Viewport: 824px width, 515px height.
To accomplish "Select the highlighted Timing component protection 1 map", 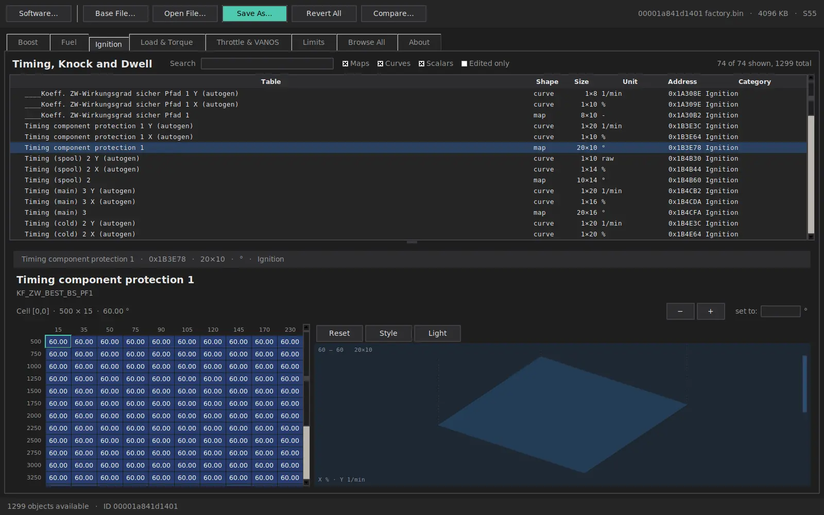I will (x=408, y=148).
